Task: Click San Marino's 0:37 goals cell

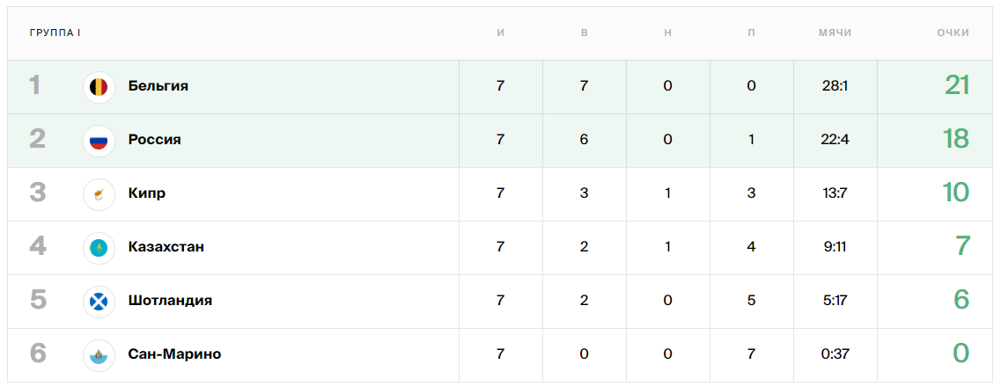Action: 835,354
